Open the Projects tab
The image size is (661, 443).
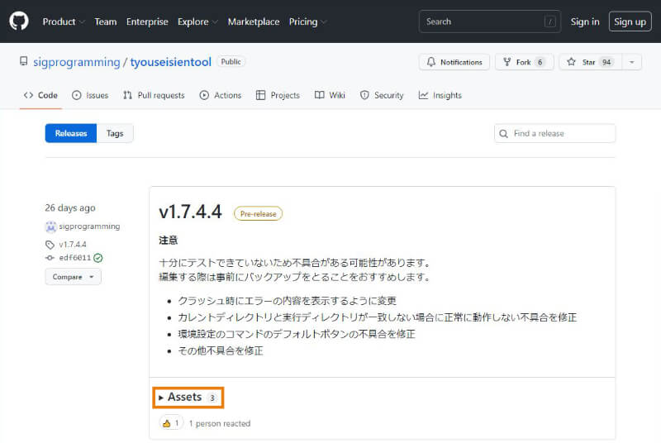tap(278, 95)
